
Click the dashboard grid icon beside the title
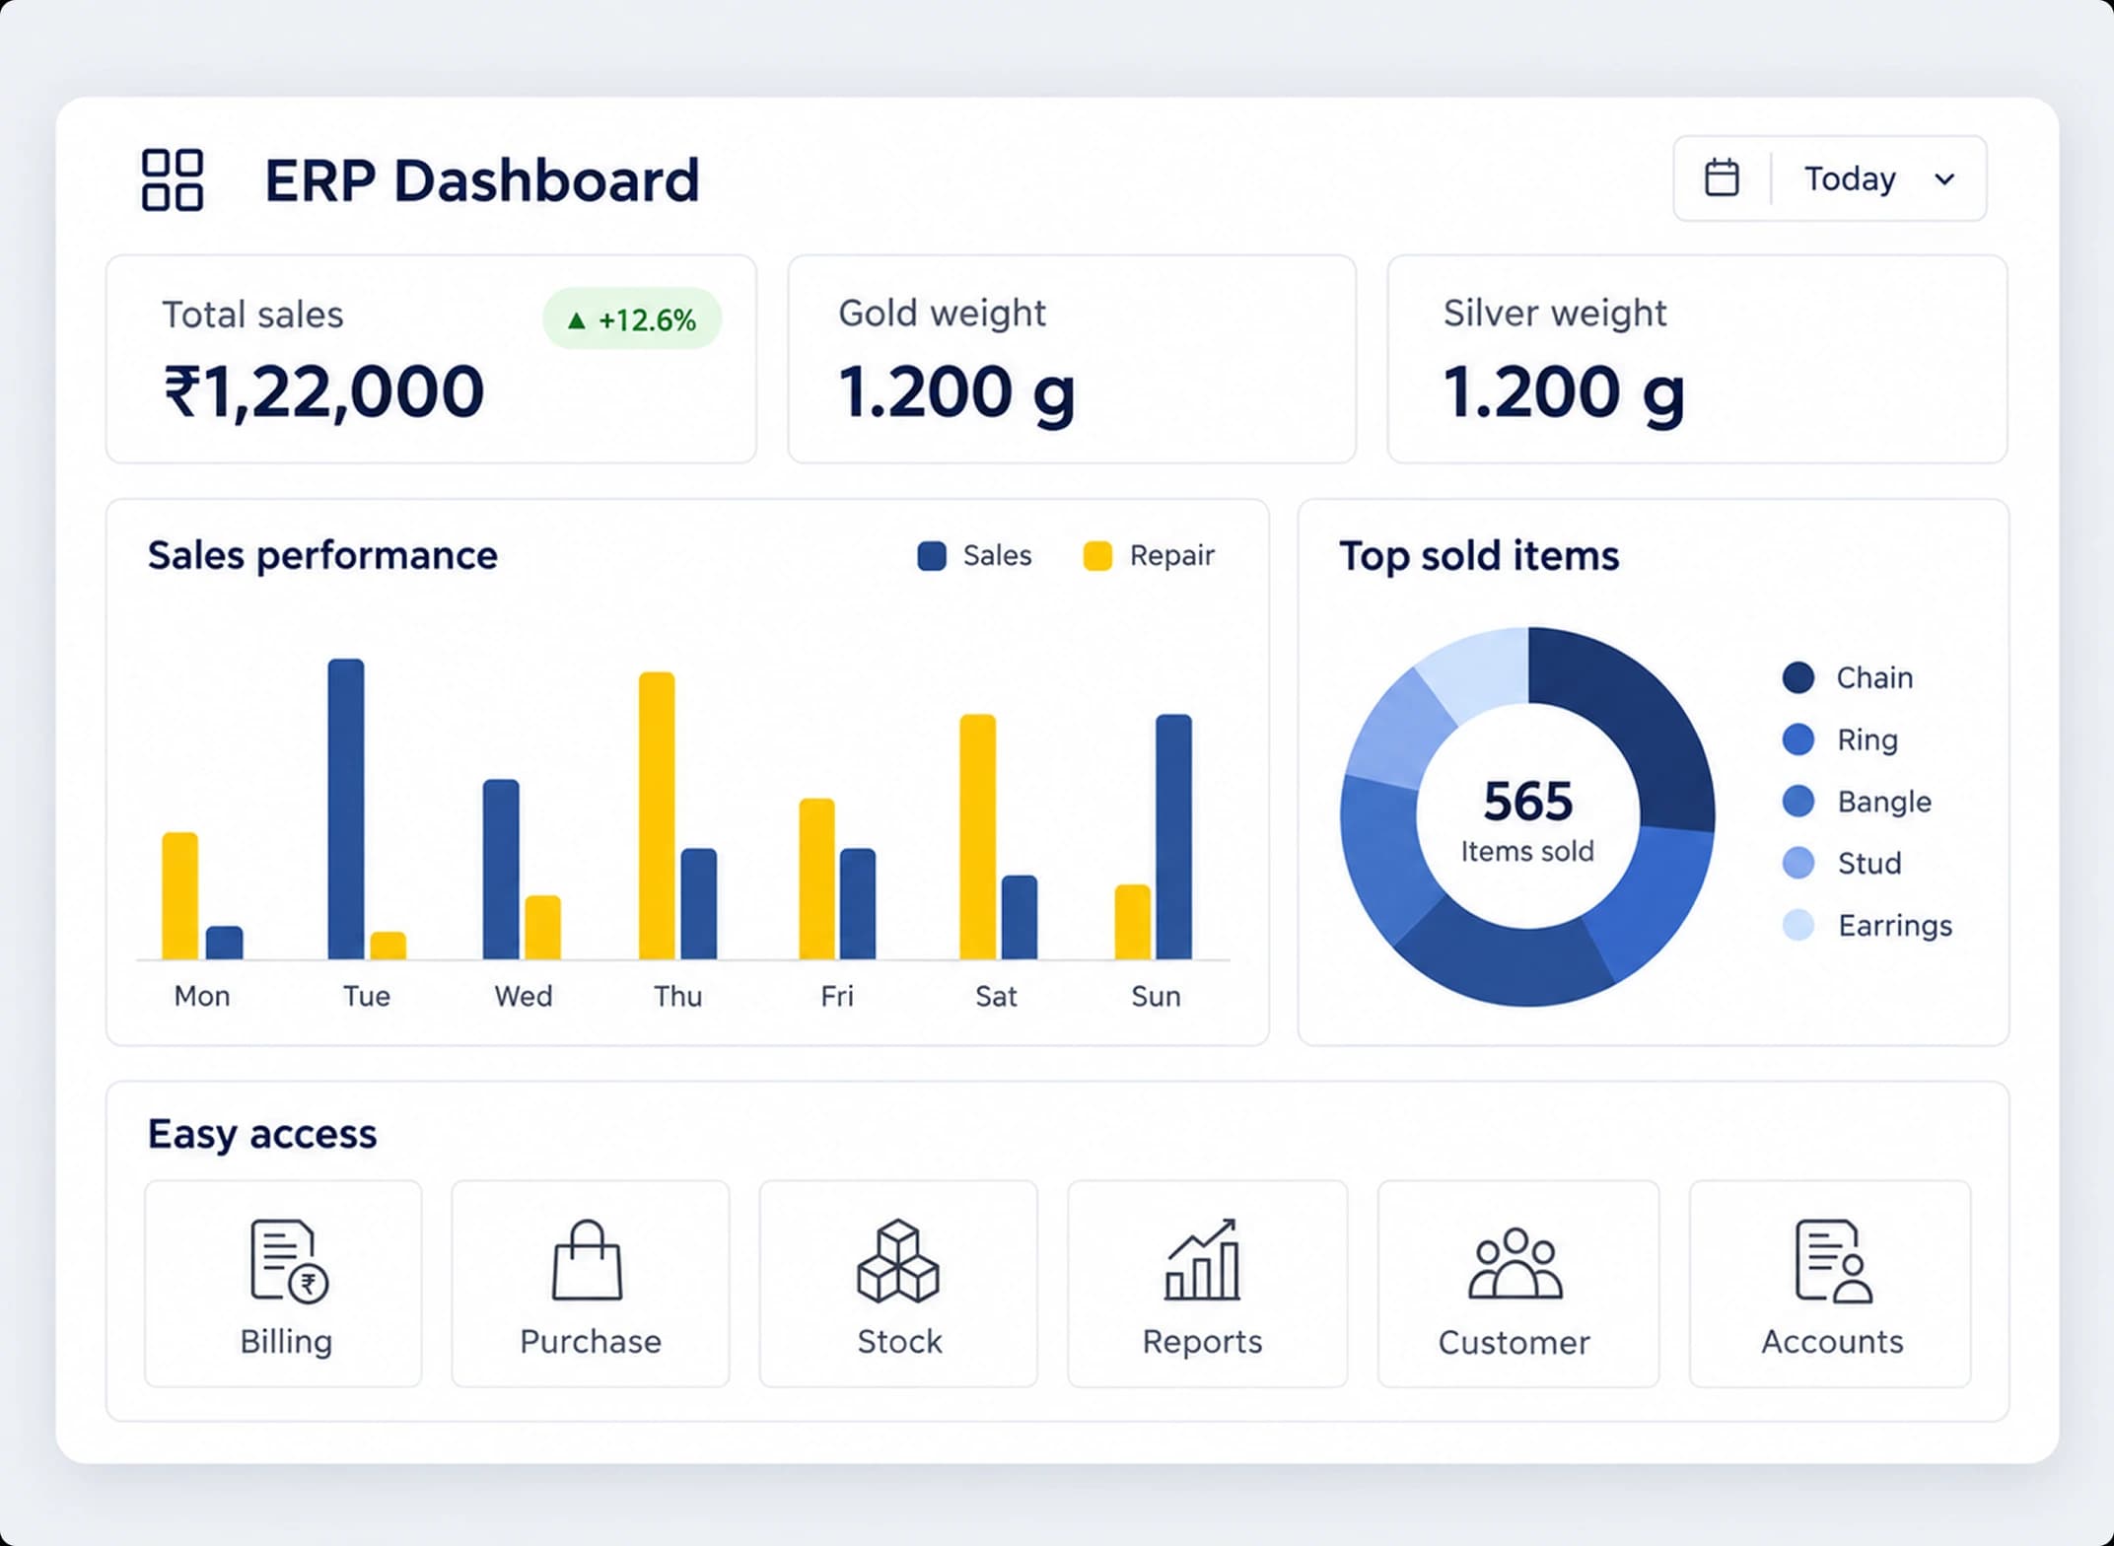173,179
